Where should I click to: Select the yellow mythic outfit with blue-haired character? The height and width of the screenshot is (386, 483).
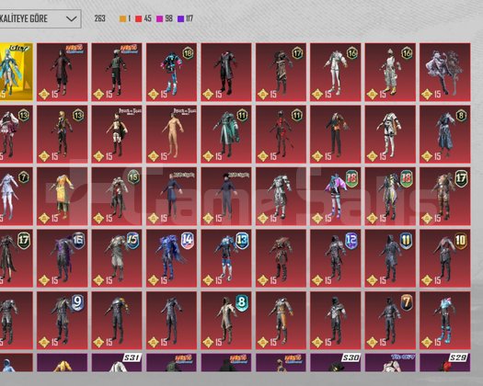[16, 72]
